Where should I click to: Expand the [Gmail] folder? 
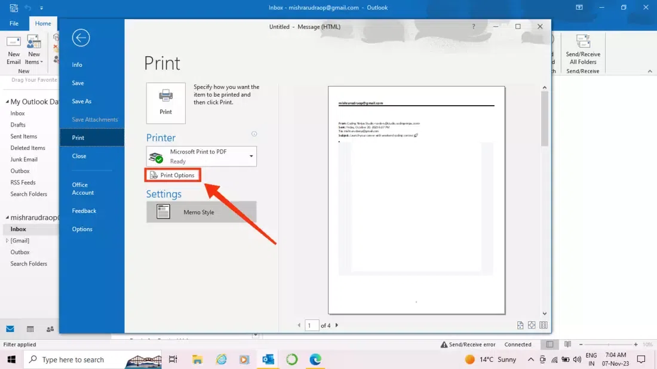coord(7,241)
